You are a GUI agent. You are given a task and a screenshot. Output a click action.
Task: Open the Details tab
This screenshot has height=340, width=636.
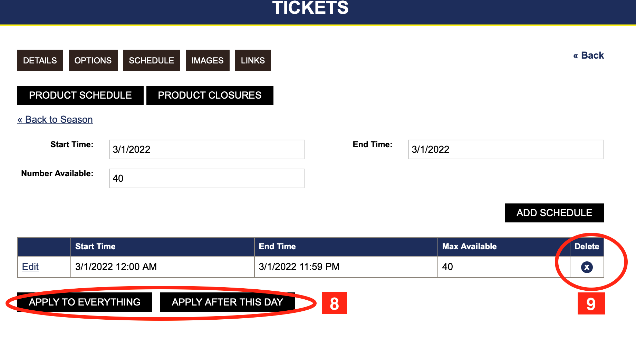40,60
